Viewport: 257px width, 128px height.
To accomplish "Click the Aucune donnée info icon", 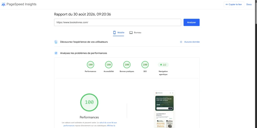I will [181, 42].
